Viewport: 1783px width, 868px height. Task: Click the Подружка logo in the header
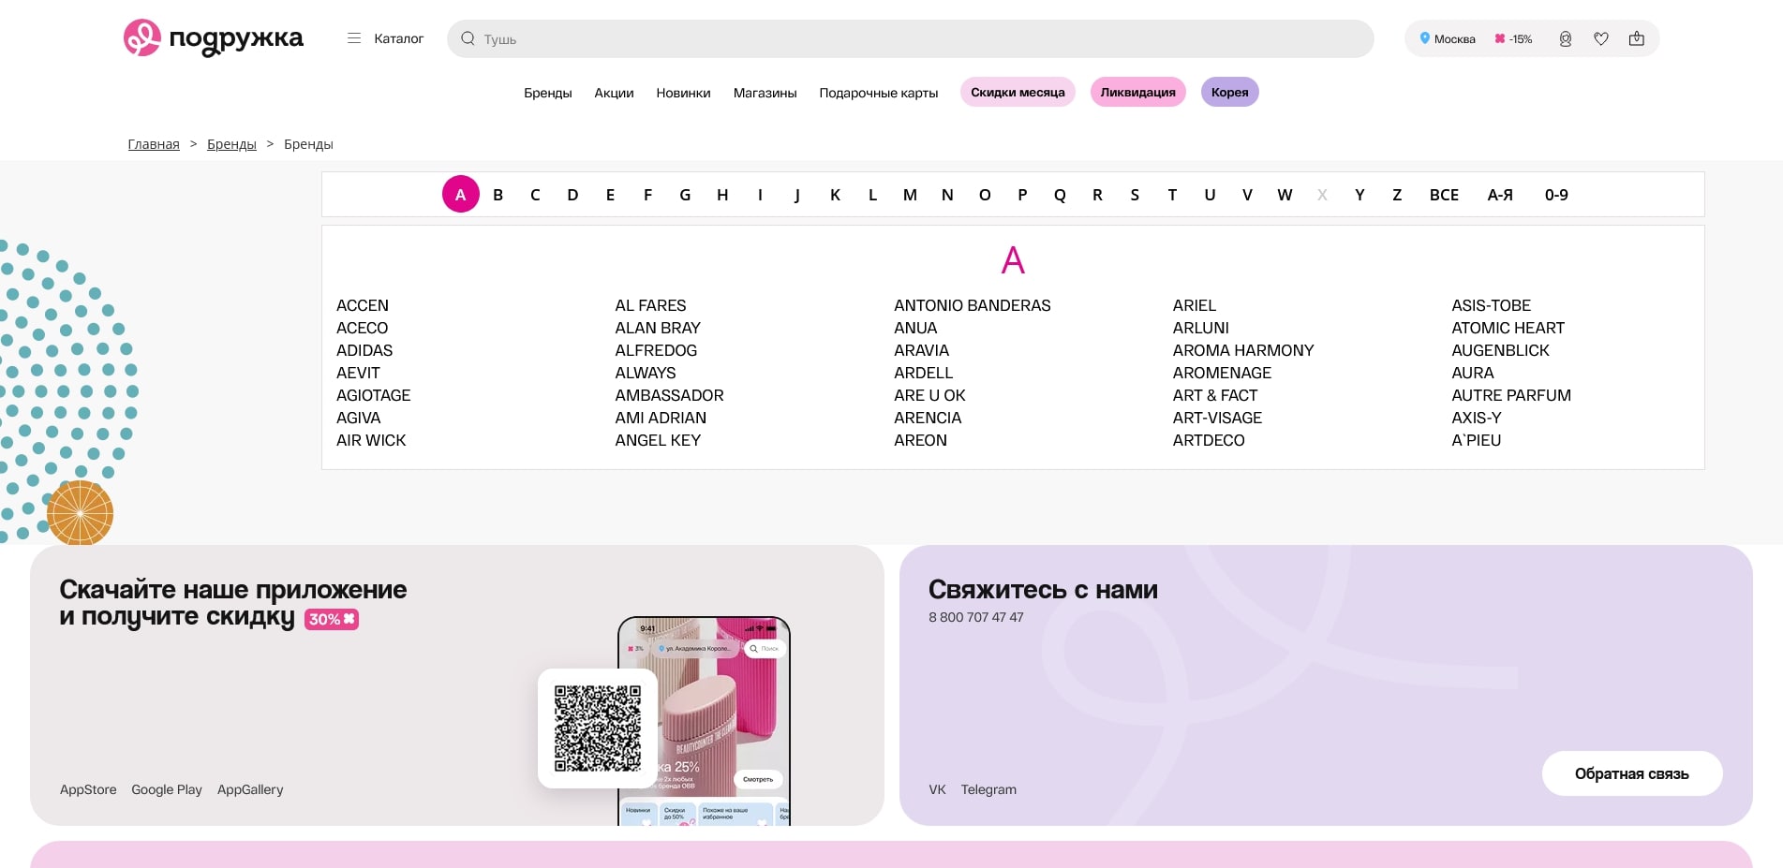(214, 38)
